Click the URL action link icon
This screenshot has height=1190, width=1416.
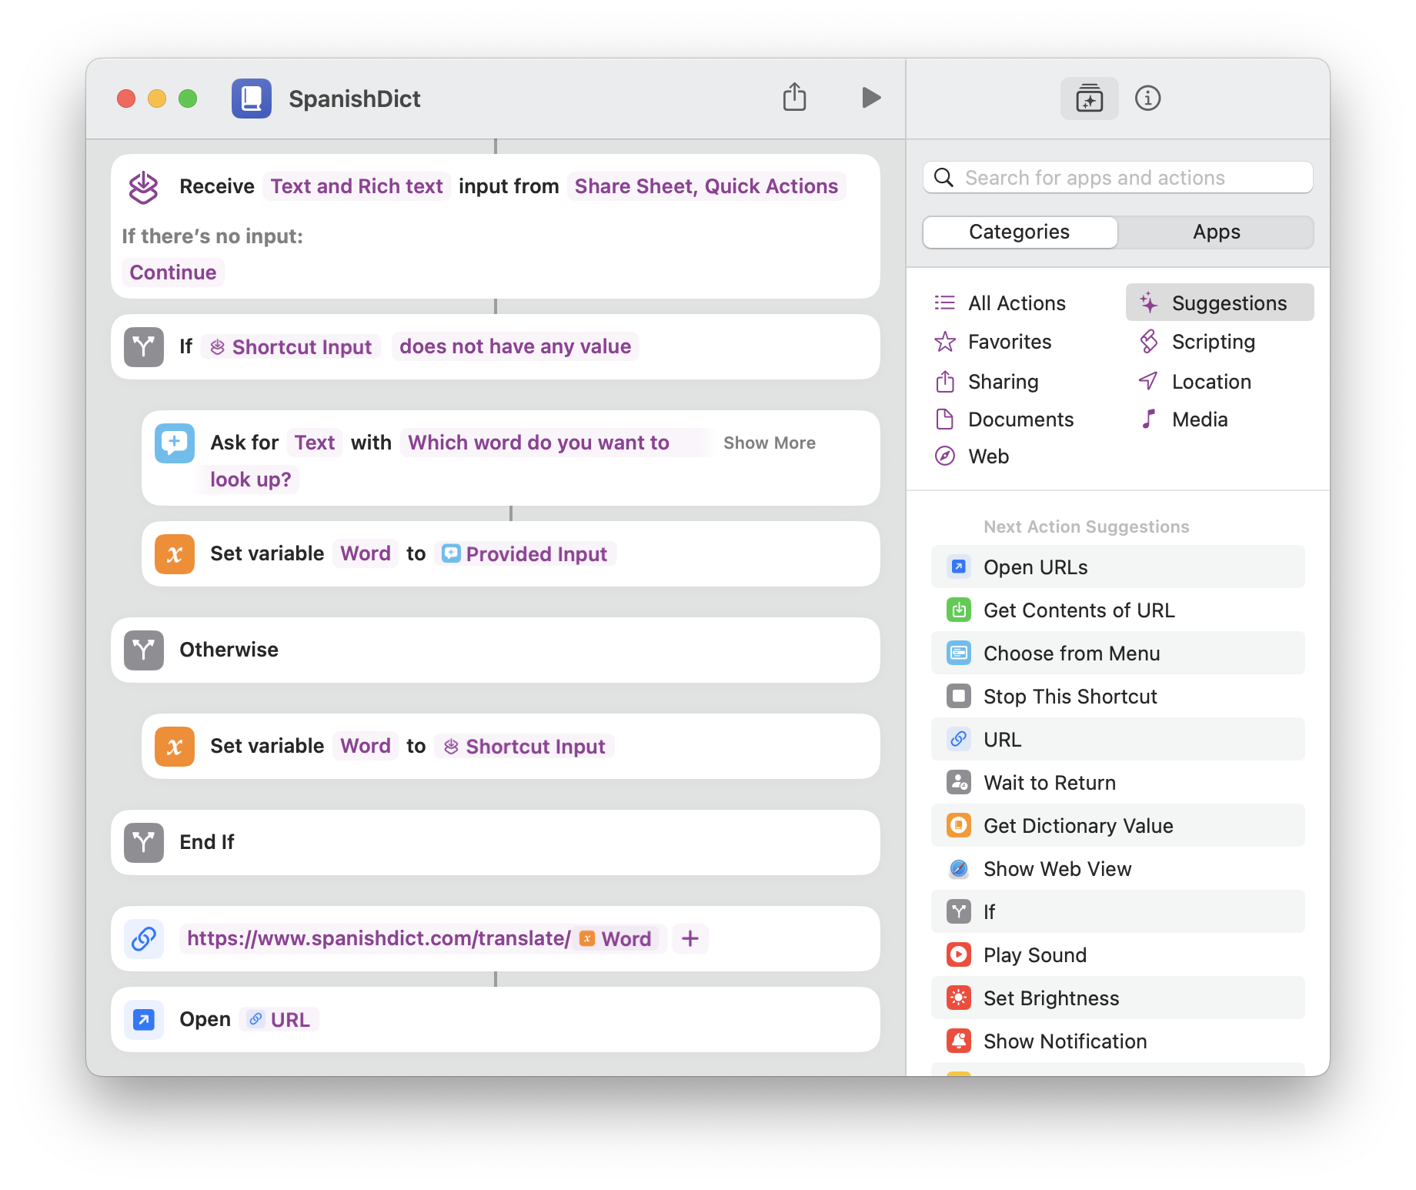coord(144,939)
